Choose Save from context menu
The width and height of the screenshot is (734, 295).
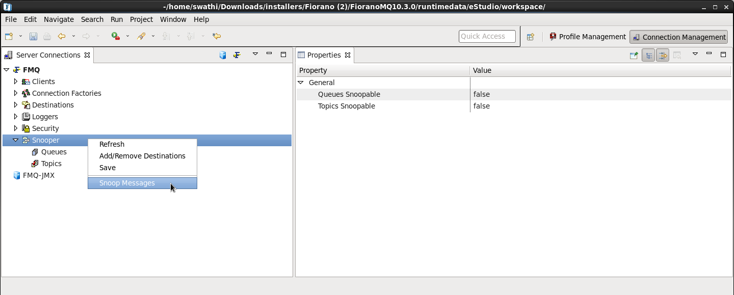(x=142, y=168)
